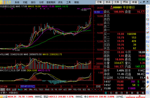Click the back arrow icon in right sidebar

pos(147,7)
